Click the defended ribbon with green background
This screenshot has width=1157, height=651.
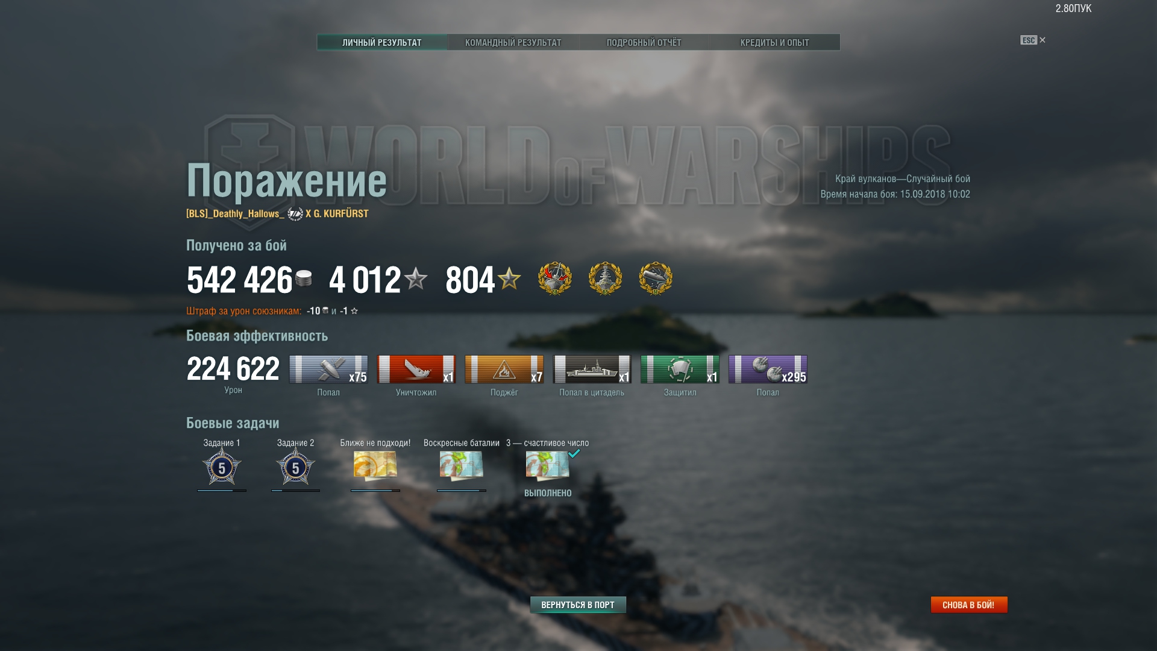pyautogui.click(x=680, y=370)
